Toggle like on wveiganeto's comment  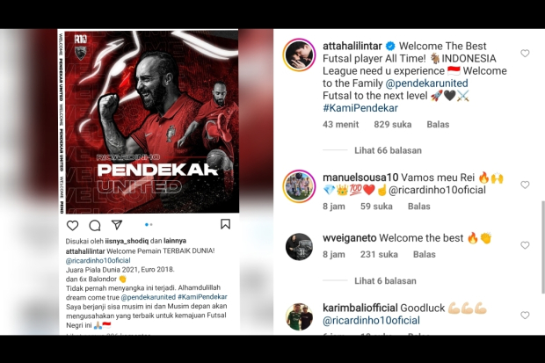tap(525, 245)
